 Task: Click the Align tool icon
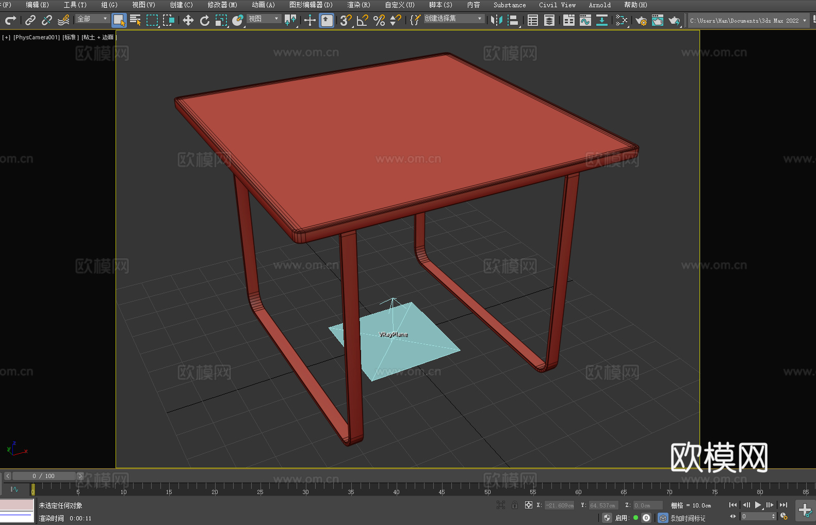coord(513,20)
